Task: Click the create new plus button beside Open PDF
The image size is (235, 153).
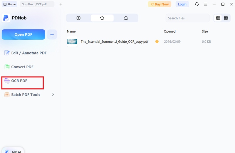Action: click(52, 34)
